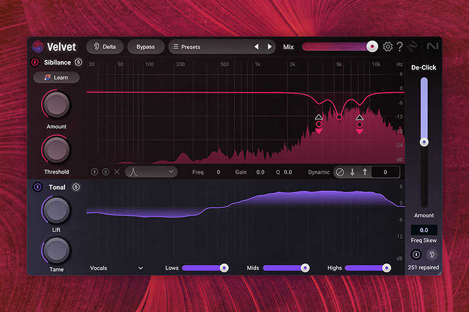The height and width of the screenshot is (312, 469).
Task: Adjust the Lows slider handle
Action: click(x=224, y=268)
